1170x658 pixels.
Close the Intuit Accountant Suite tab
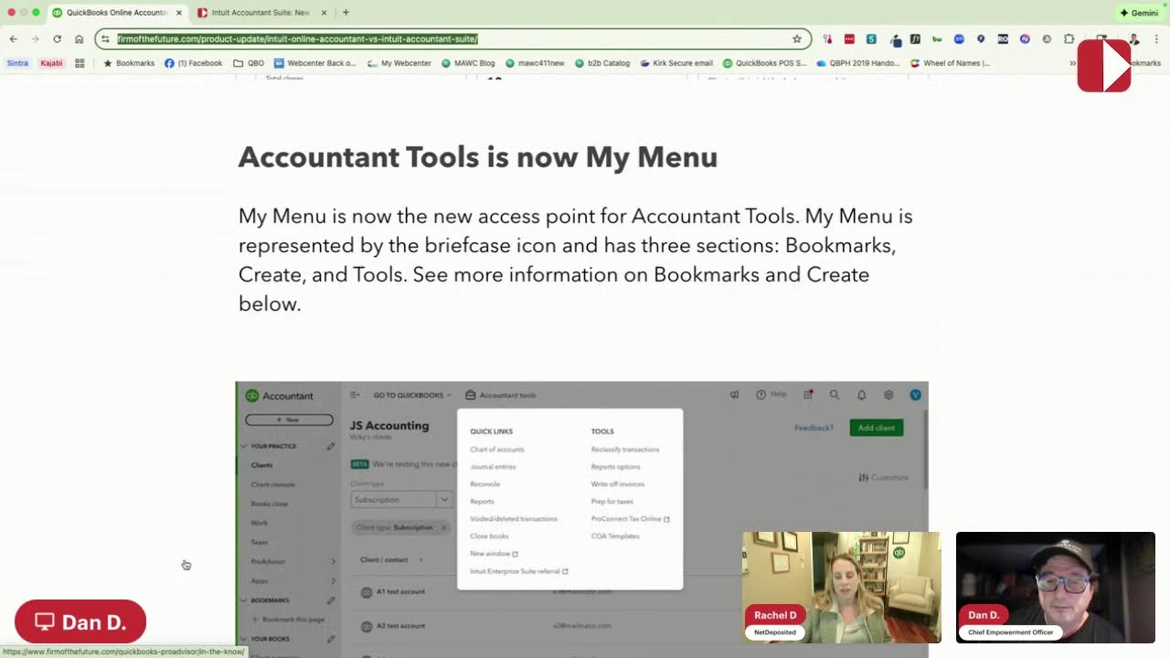[x=324, y=13]
